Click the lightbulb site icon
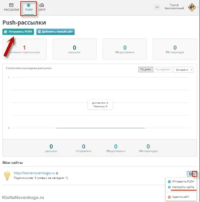200x202 pixels. [7, 175]
